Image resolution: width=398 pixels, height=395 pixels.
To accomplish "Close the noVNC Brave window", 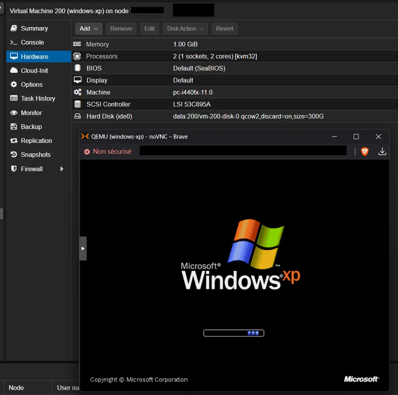I will pos(378,136).
